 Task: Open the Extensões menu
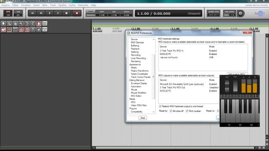83,5
